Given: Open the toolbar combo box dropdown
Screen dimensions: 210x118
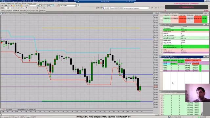Looking at the screenshot, I should pyautogui.click(x=76, y=5).
